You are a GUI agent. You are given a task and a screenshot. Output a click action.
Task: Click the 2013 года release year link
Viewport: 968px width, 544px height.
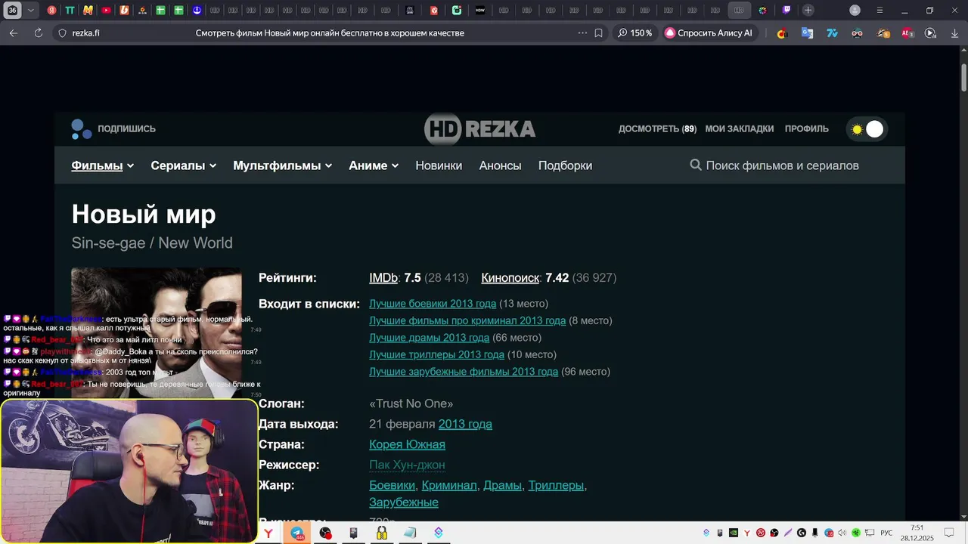tap(465, 424)
